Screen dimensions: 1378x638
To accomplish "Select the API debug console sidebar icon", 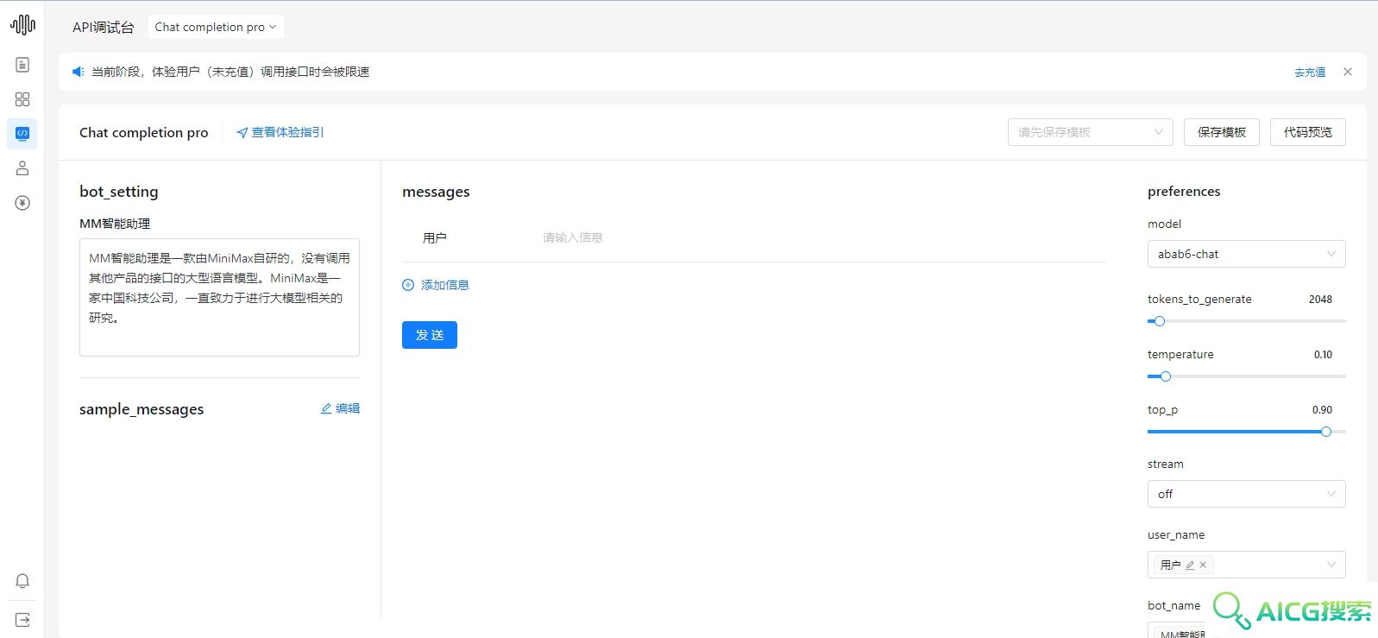I will (x=22, y=133).
